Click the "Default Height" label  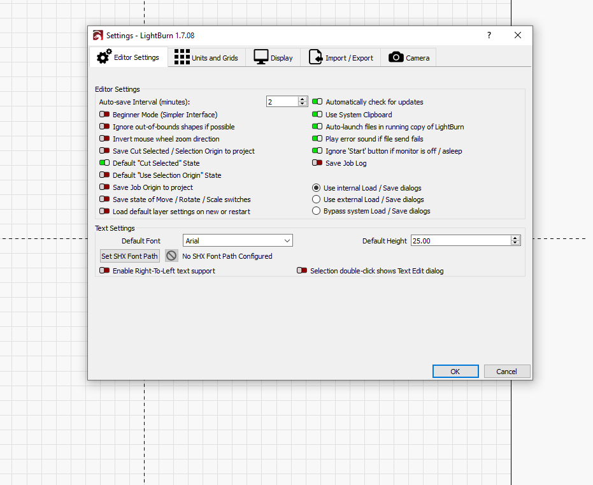384,241
